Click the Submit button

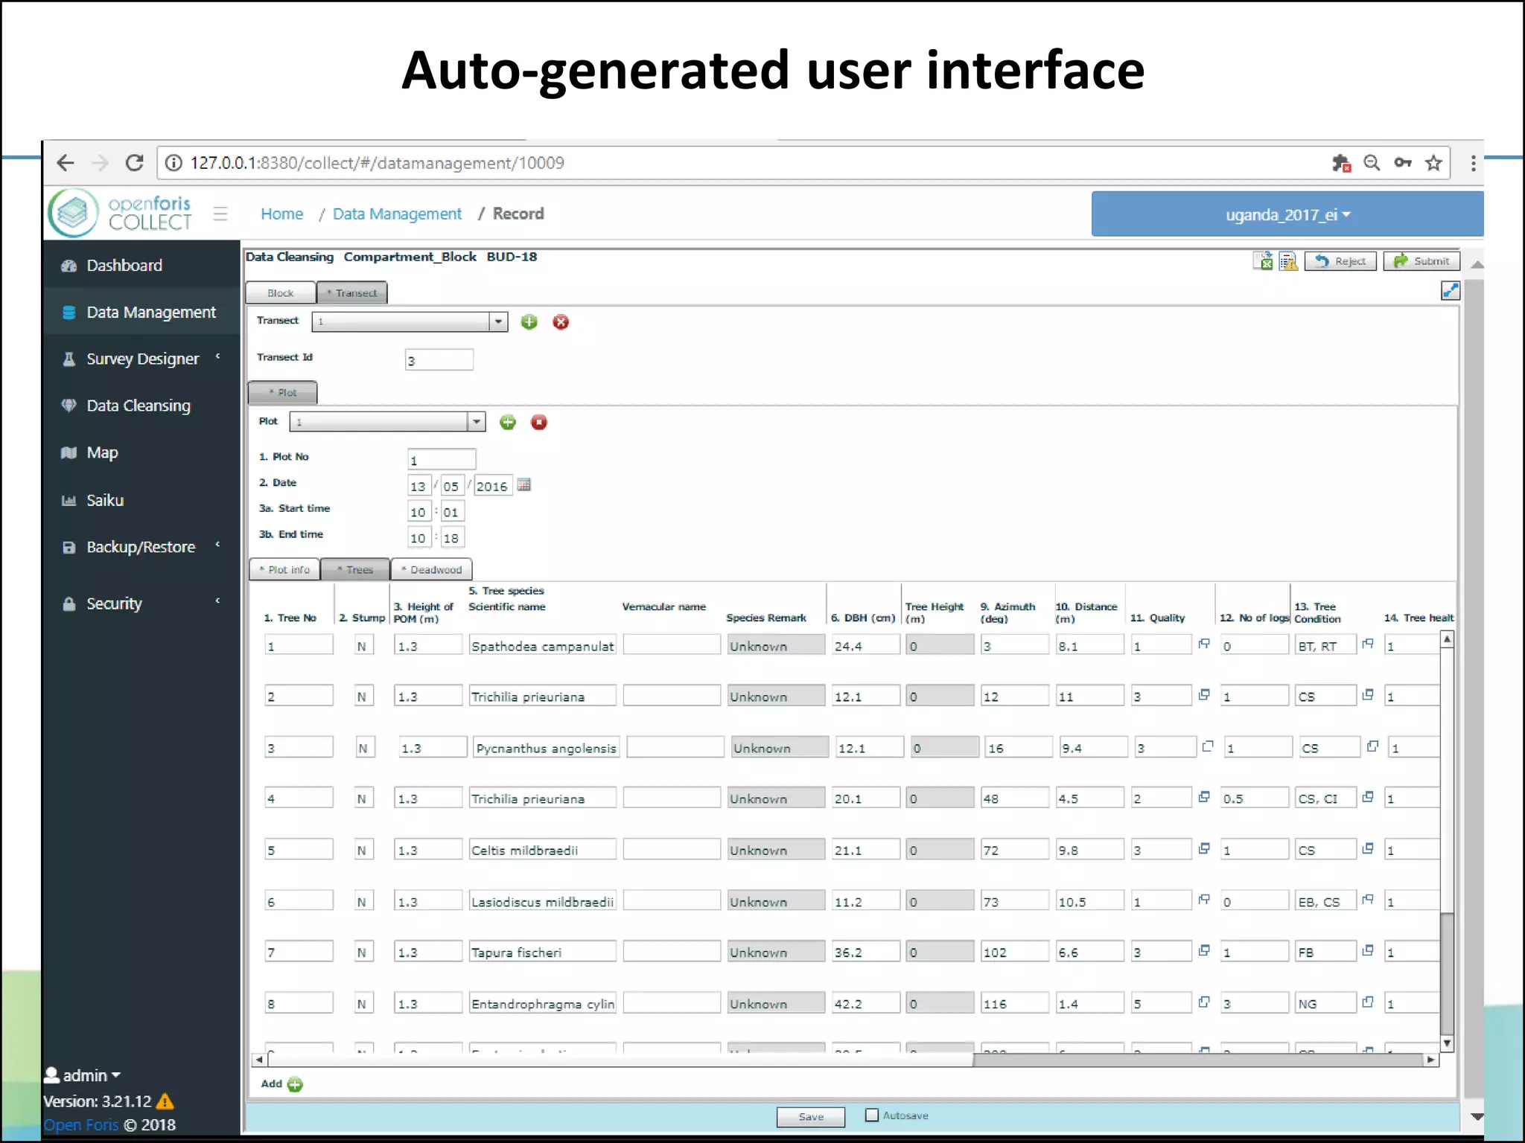click(x=1421, y=261)
